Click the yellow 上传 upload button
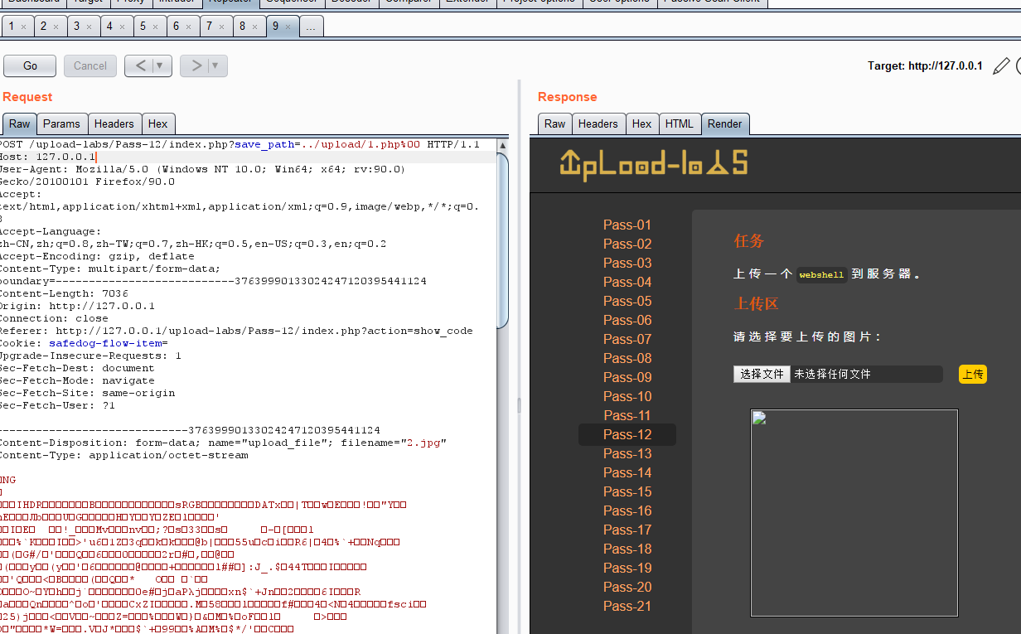This screenshot has height=634, width=1021. click(973, 374)
